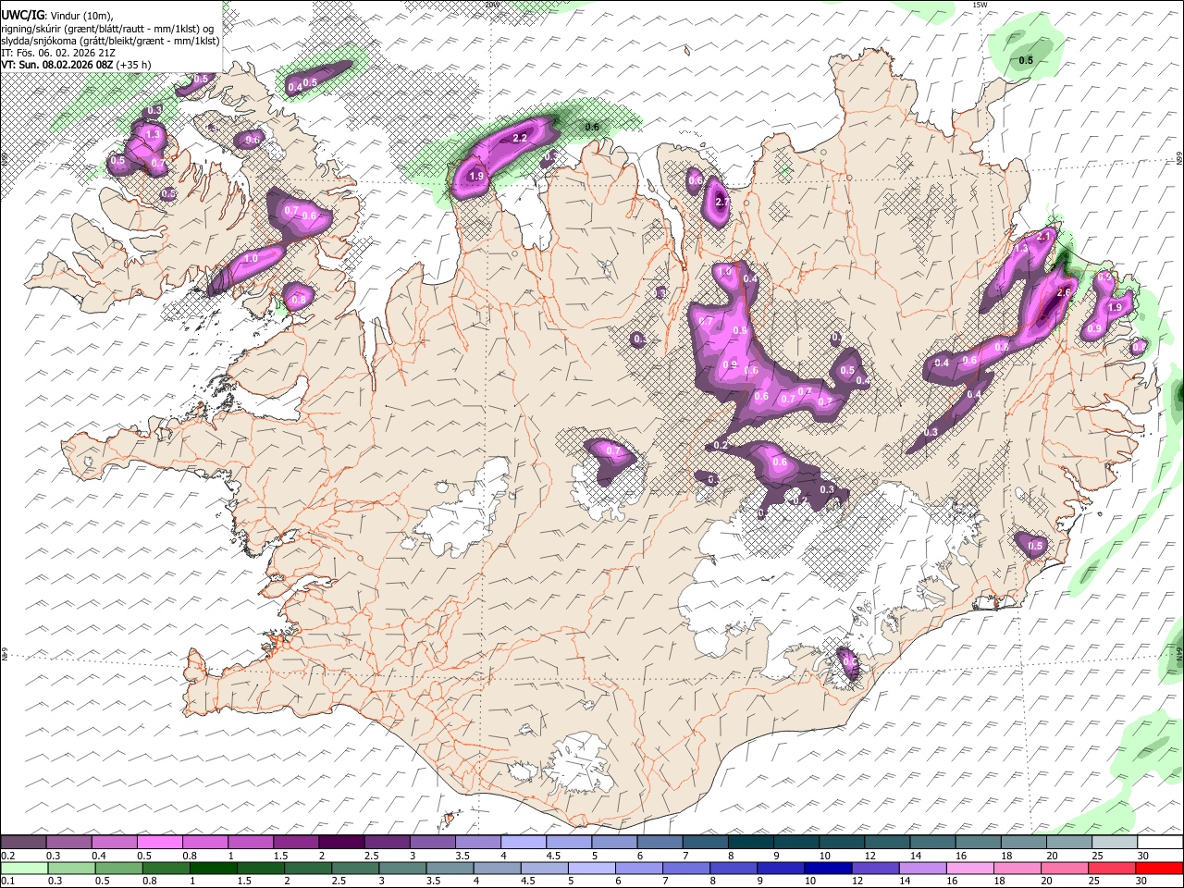Lower legend row pale green swatch between 0.1 and 0.3

[x=23, y=868]
